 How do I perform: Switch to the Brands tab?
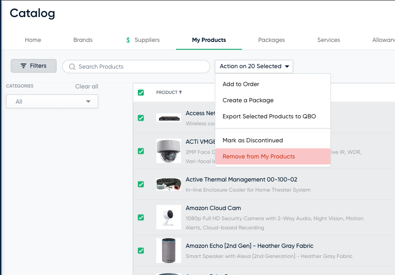point(83,40)
